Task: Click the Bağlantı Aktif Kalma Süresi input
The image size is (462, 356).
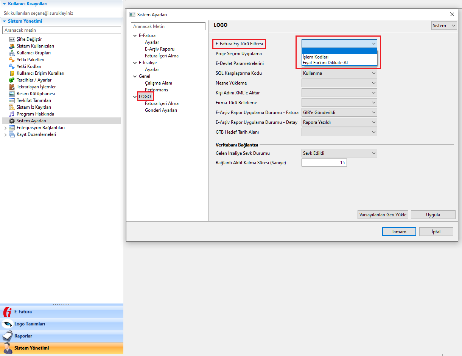Action: point(324,163)
